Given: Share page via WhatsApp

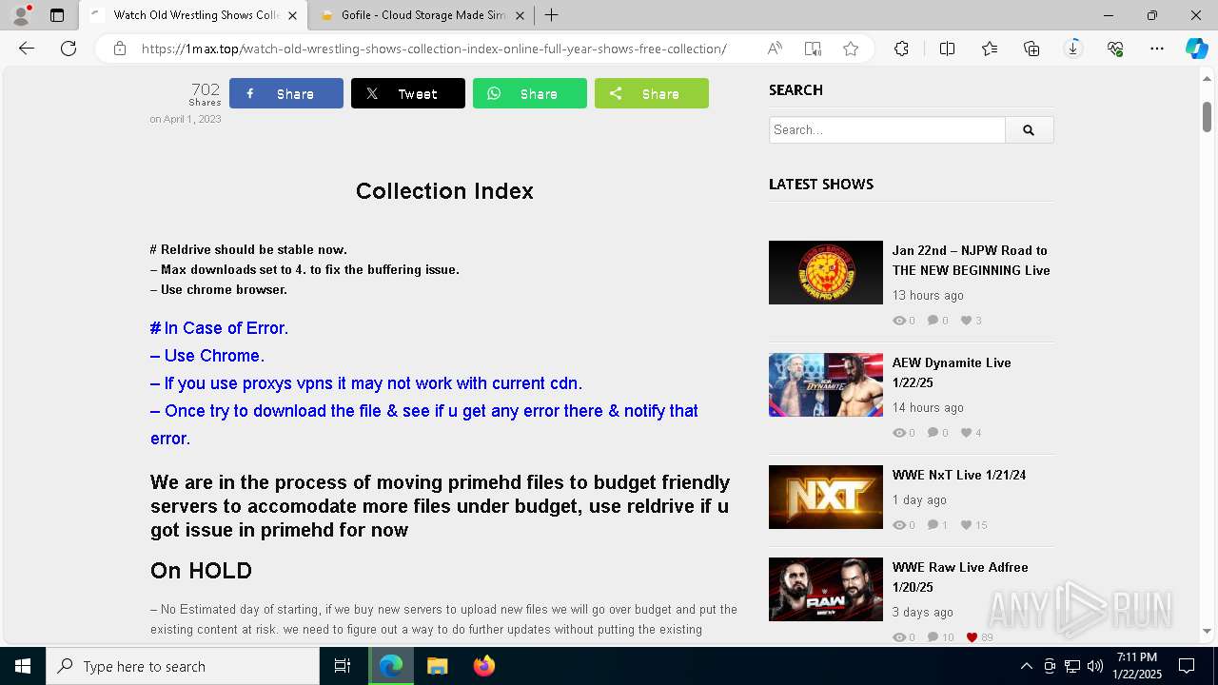Looking at the screenshot, I should (x=530, y=93).
